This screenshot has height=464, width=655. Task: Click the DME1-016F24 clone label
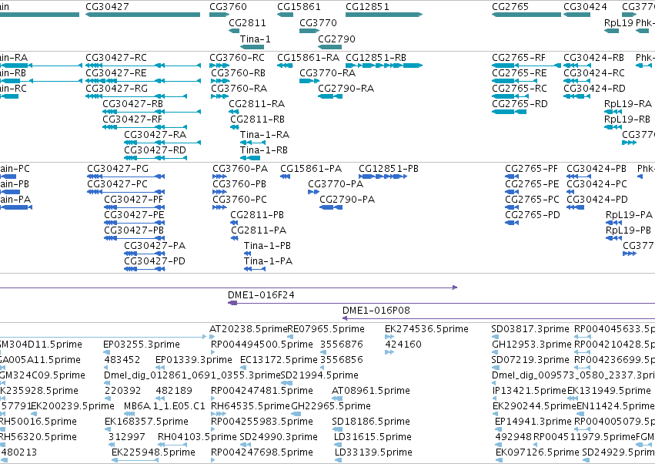(261, 295)
